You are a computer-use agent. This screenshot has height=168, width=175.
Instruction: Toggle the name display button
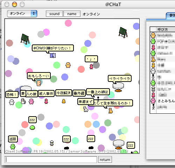coord(72,14)
